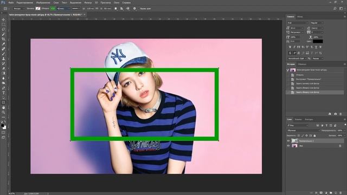Select the Hand tool

(3, 107)
